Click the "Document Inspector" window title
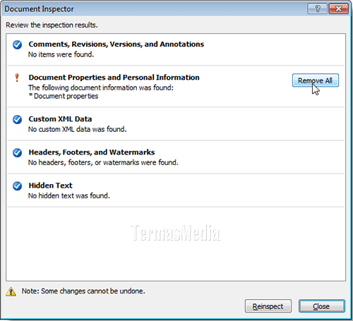 click(x=39, y=9)
